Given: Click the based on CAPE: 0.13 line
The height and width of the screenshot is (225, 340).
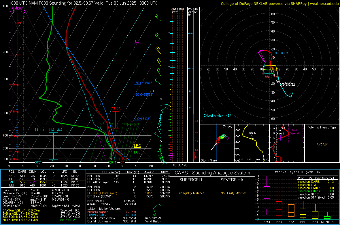Looking at the screenshot, I should click(316, 182).
